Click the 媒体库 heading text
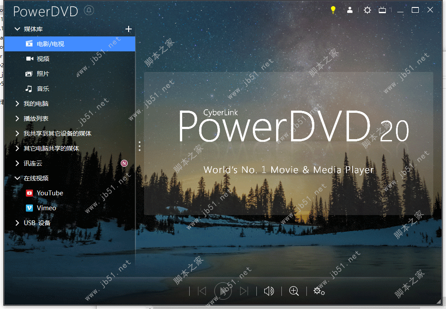 [33, 29]
